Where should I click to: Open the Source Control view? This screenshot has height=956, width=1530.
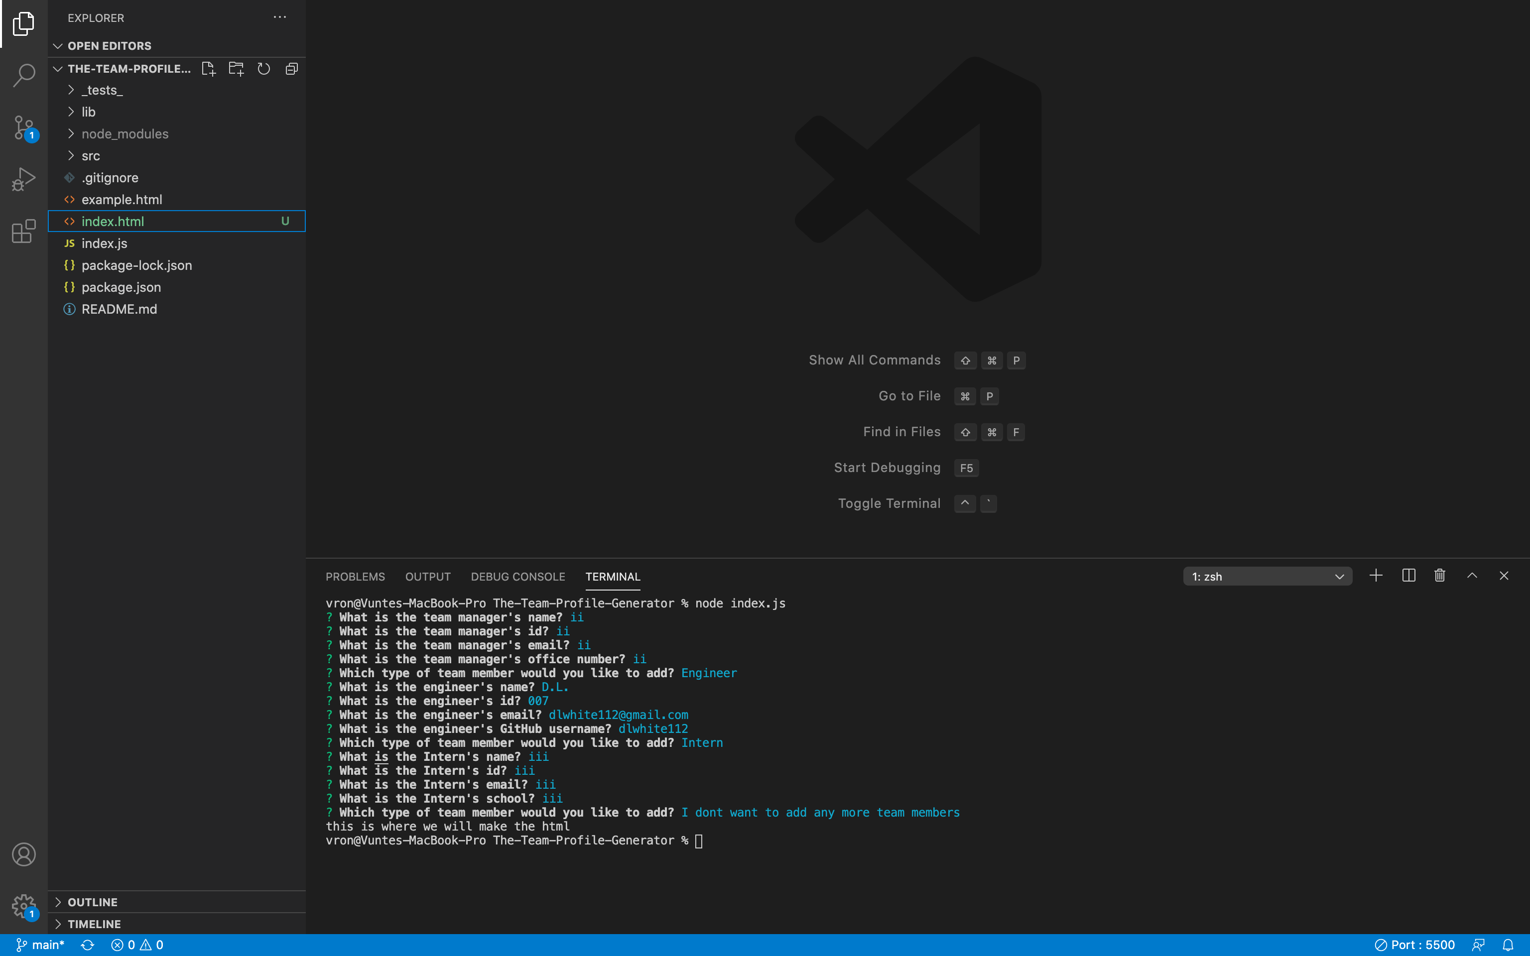(x=23, y=127)
